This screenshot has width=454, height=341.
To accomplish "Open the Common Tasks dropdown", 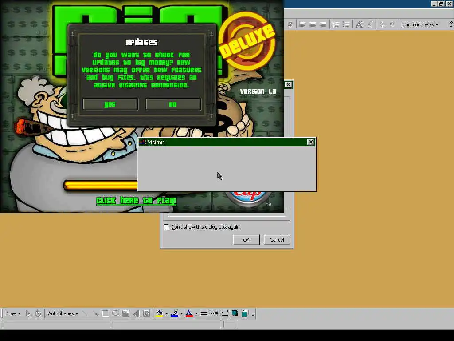I will 420,25.
